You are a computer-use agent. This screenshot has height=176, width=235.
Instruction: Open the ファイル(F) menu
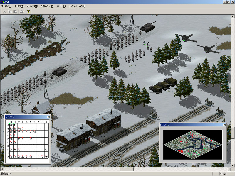(x=6, y=6)
